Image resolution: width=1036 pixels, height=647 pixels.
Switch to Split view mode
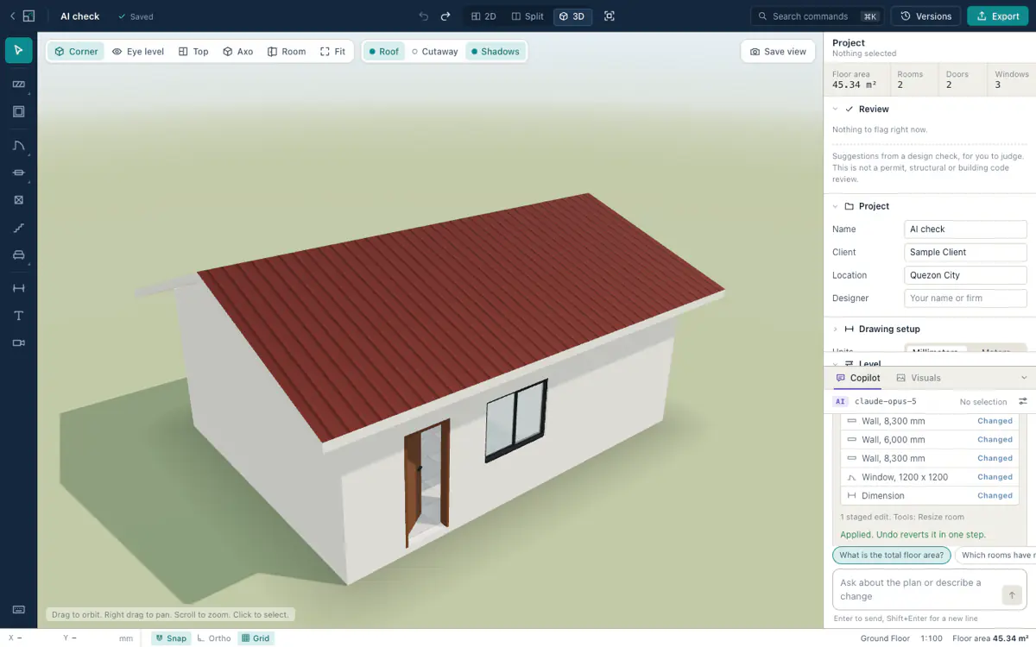coord(527,16)
